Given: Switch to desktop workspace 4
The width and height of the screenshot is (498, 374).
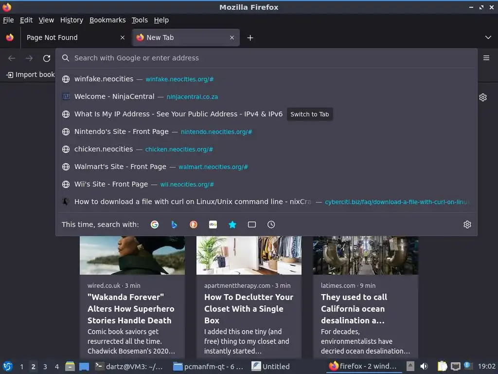Looking at the screenshot, I should [x=57, y=367].
